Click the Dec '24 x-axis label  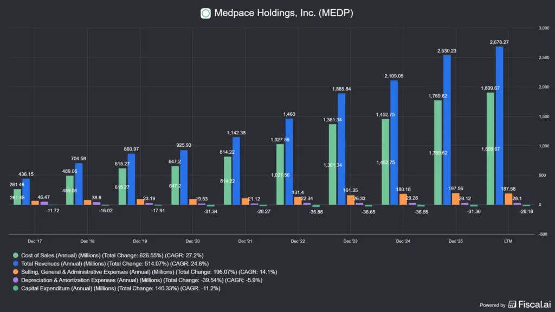[403, 241]
